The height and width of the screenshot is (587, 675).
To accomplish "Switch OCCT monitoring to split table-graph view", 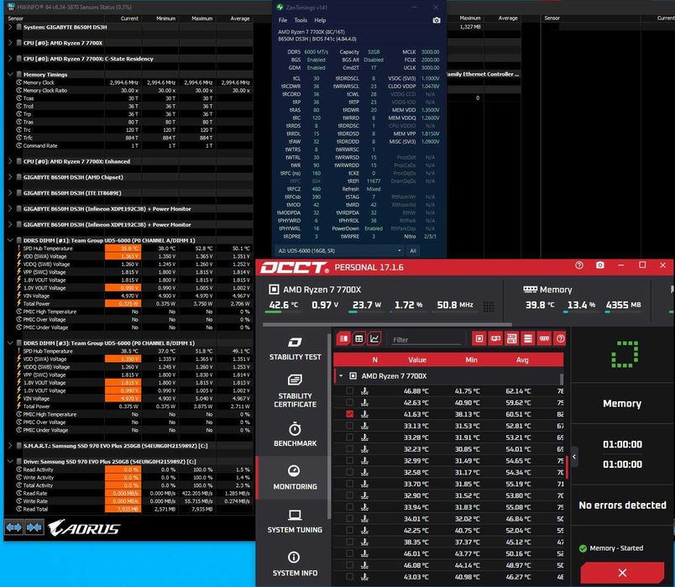I will (x=343, y=339).
